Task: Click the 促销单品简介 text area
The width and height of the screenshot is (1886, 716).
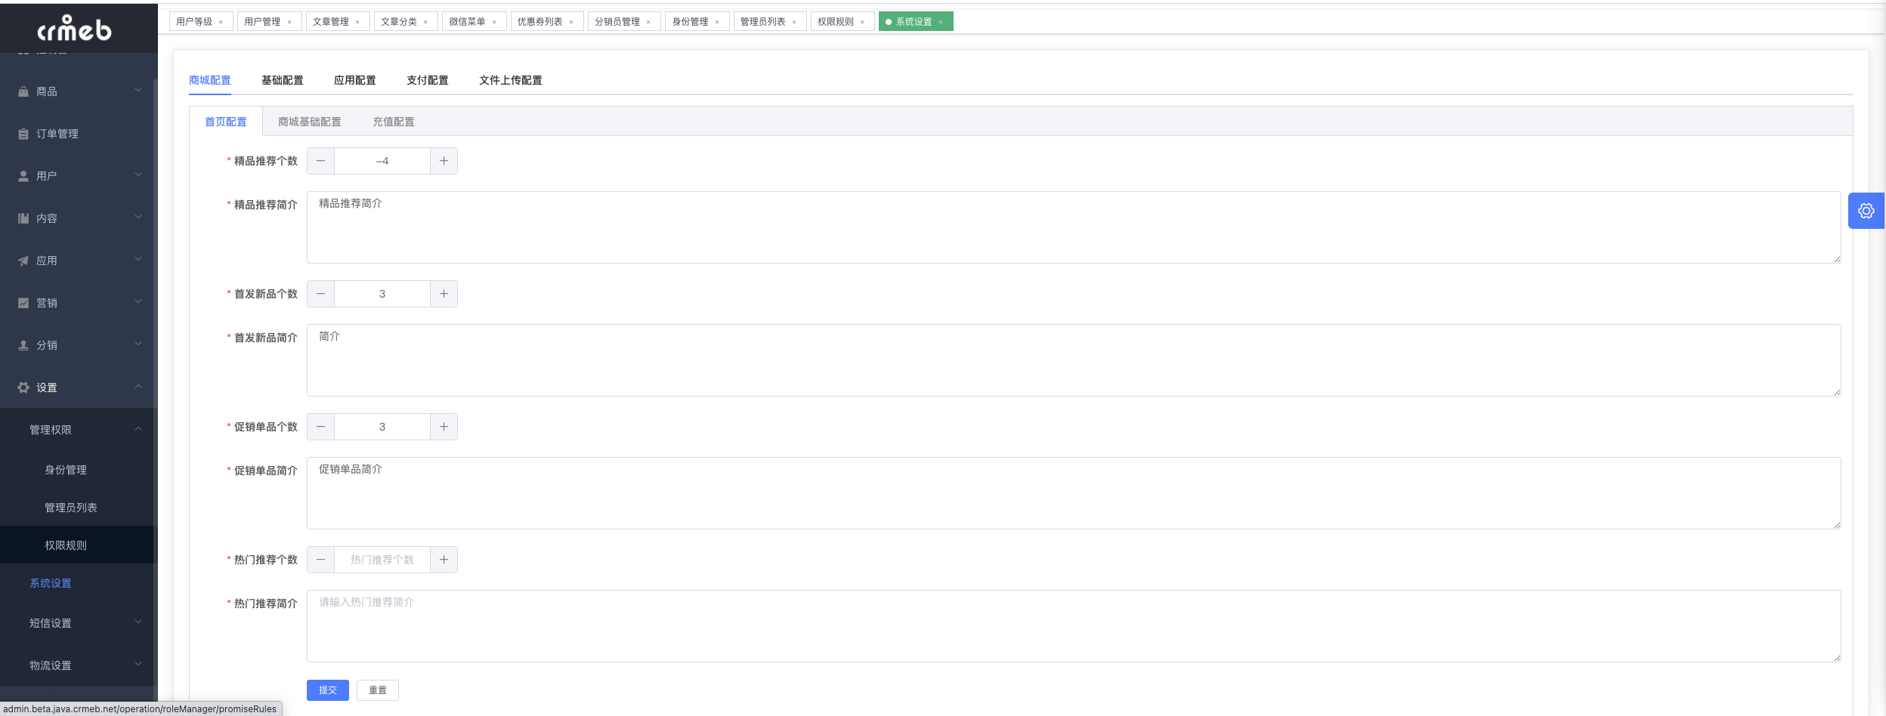Action: pyautogui.click(x=1074, y=493)
